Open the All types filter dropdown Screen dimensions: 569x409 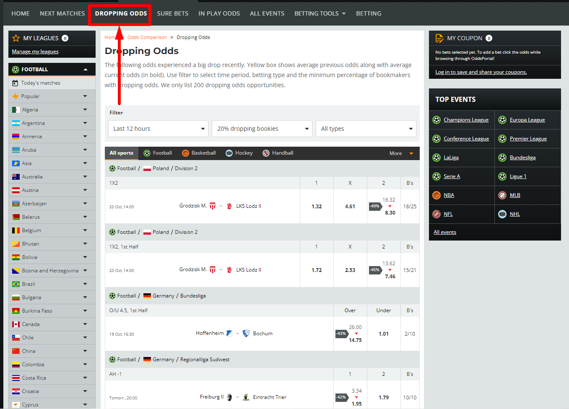(366, 129)
